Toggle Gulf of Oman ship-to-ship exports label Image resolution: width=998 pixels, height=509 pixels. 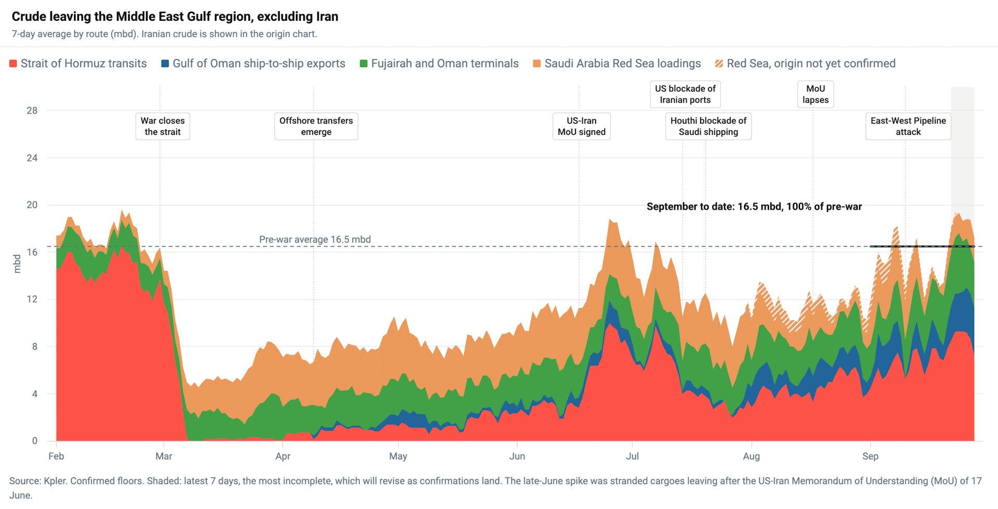click(259, 64)
